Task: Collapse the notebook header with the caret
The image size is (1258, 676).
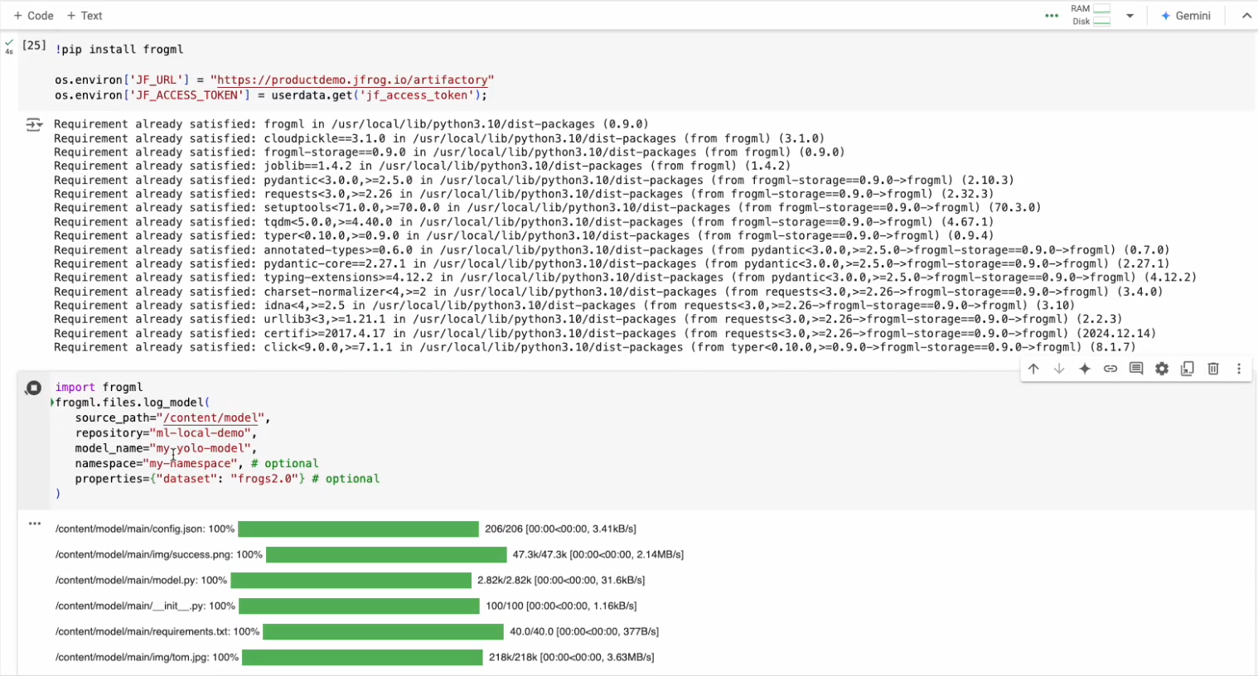Action: tap(1247, 15)
